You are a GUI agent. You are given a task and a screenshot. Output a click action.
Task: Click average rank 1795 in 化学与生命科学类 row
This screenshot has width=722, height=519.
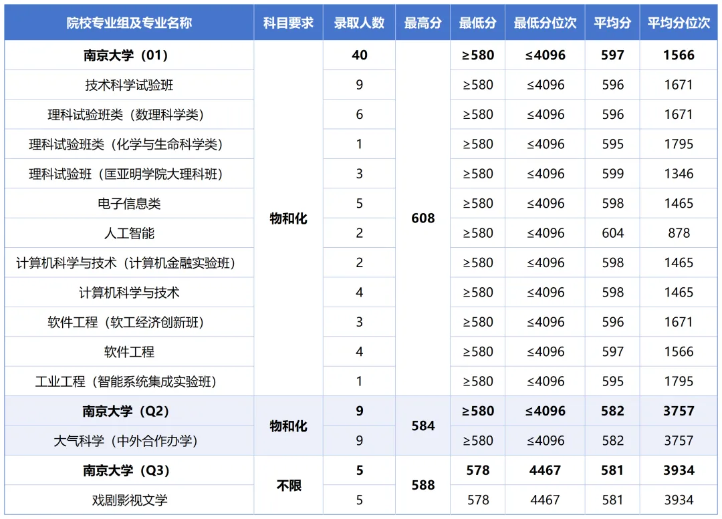(679, 144)
